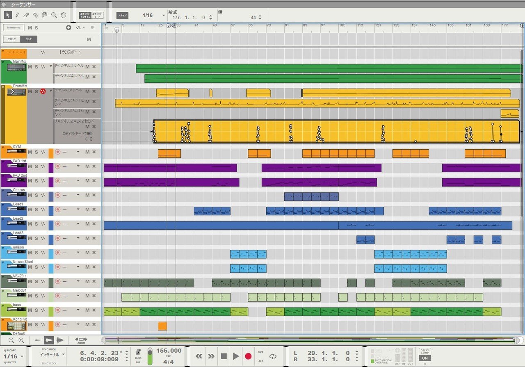Delete the CYM note lane
The image size is (525, 367).
(x=94, y=152)
